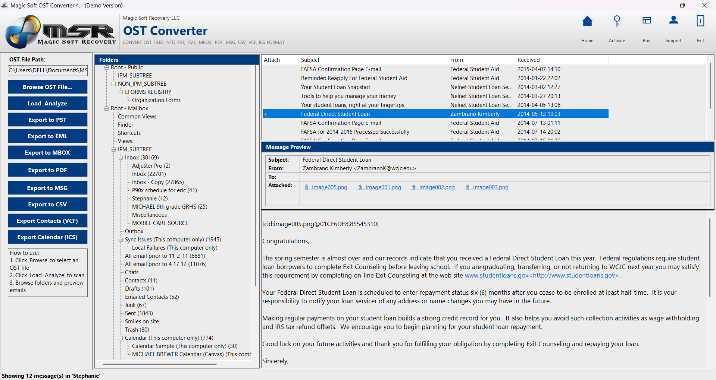
Task: Select the Common Views folder
Action: coord(137,117)
